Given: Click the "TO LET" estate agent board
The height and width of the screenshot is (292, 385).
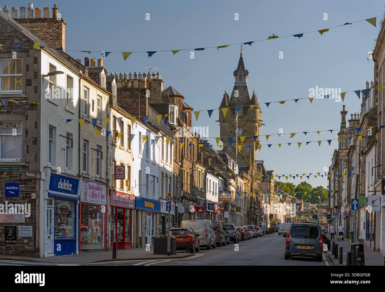Looking at the screenshot, I should click(x=225, y=196).
